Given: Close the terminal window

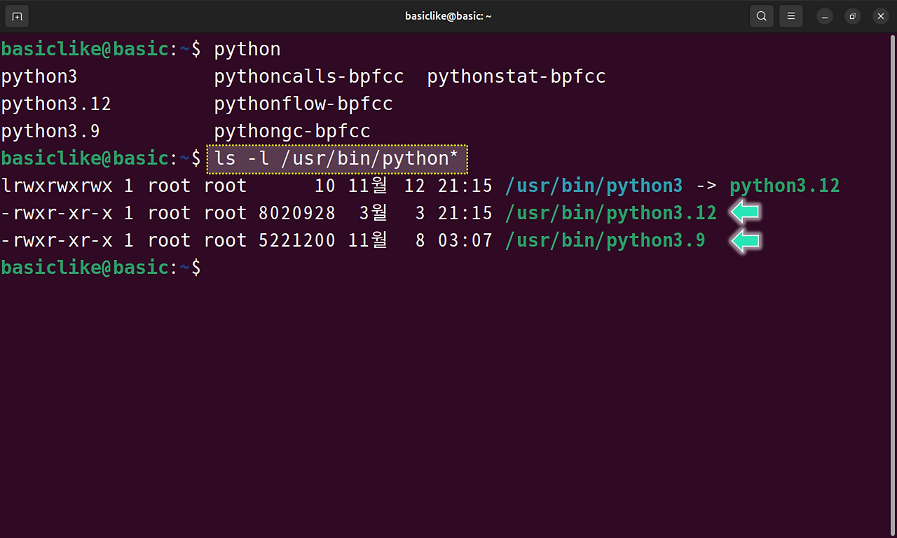Looking at the screenshot, I should 881,16.
